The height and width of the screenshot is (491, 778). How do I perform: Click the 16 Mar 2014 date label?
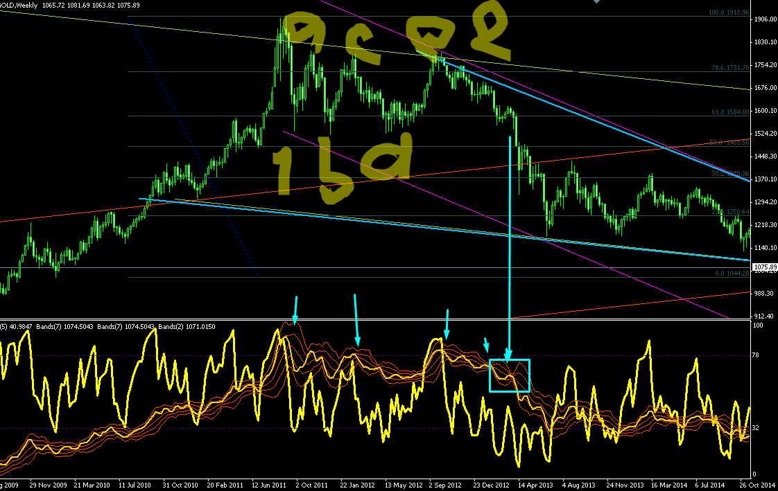point(669,485)
